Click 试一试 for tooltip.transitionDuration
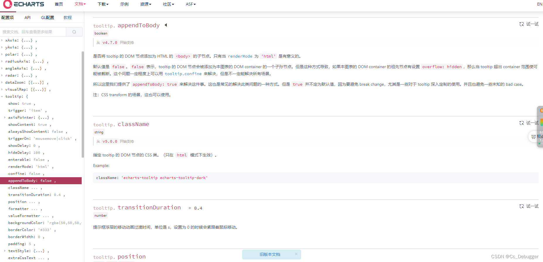Screen dimensions: 543x262 coord(529,206)
